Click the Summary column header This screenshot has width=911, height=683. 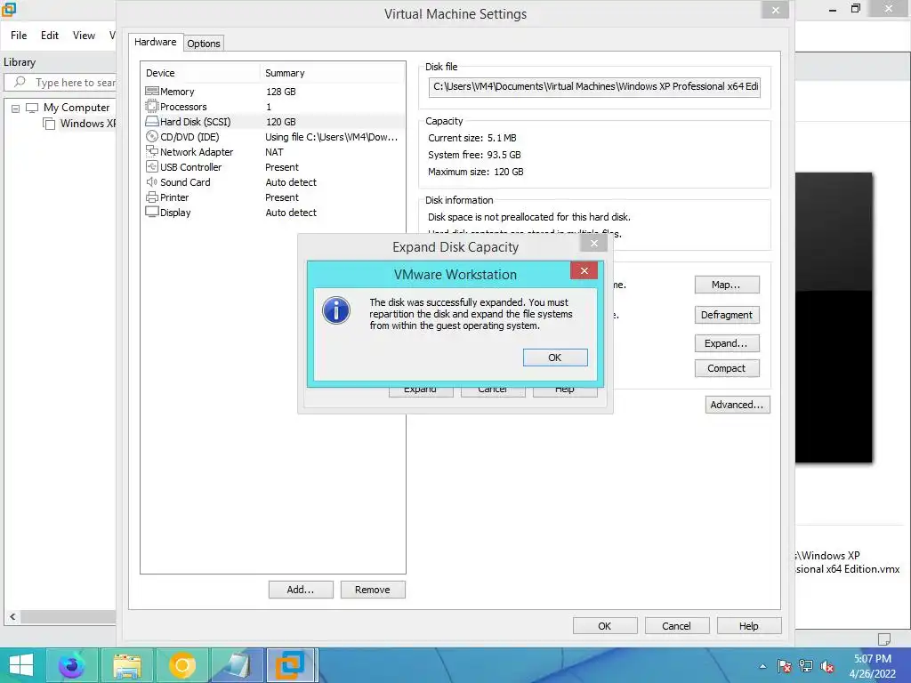333,73
